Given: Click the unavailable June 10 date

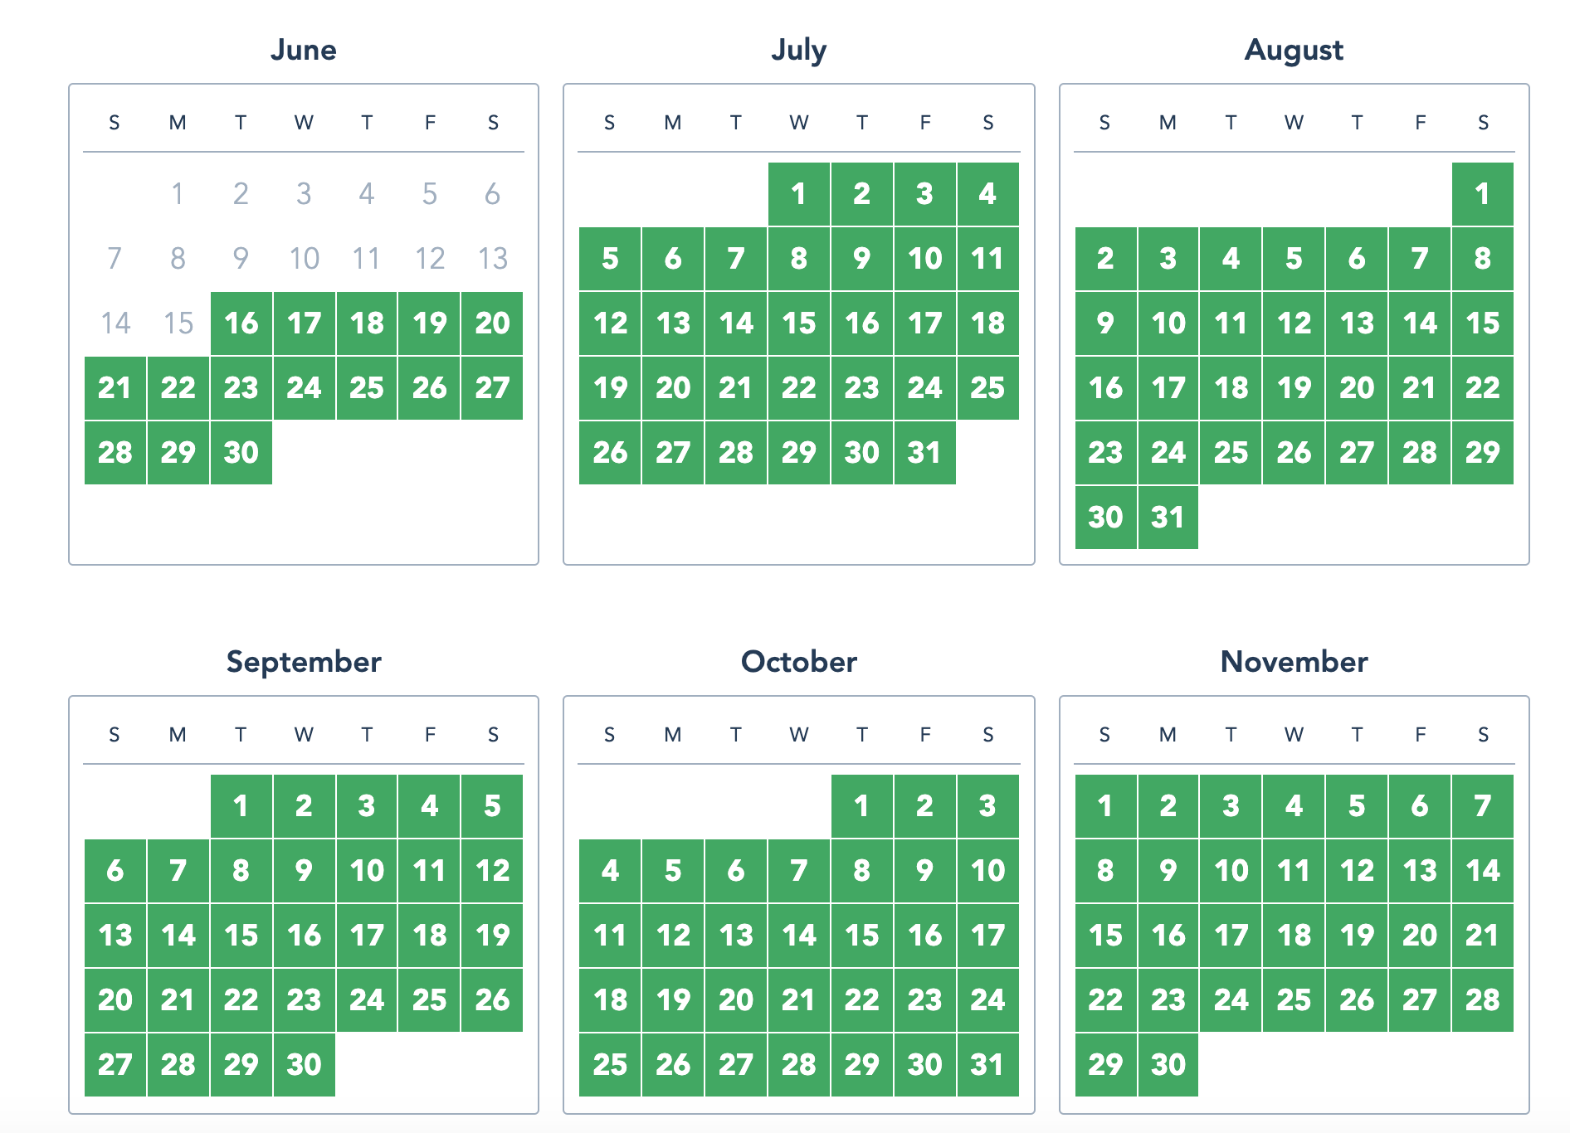Looking at the screenshot, I should [x=304, y=259].
